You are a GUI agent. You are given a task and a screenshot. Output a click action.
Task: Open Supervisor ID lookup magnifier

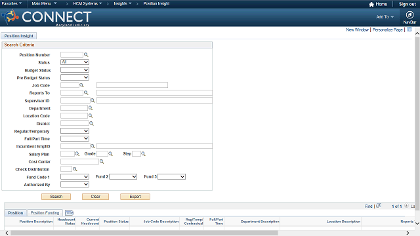click(93, 100)
